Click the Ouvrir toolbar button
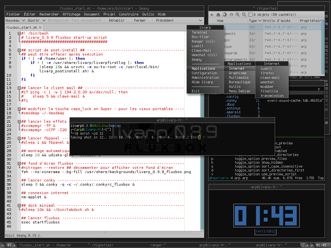The height and width of the screenshot is (248, 331). [x=34, y=20]
